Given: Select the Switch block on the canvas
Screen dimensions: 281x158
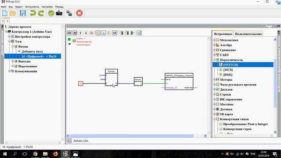Looking at the screenshot, I should click(111, 77).
